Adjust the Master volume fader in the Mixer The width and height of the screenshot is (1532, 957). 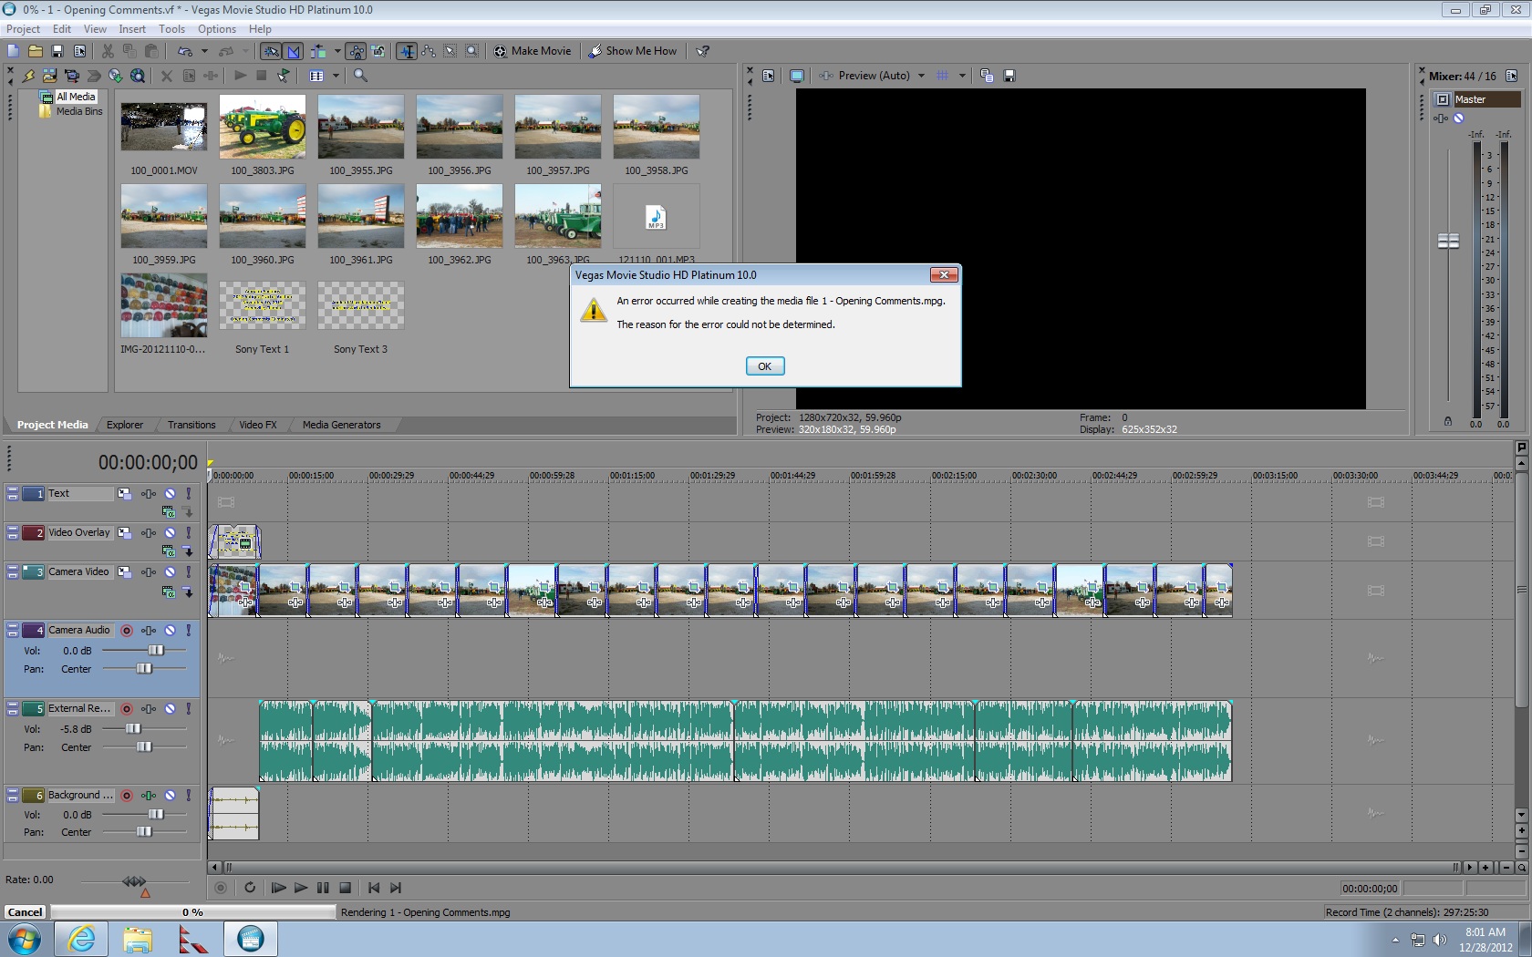(1448, 241)
